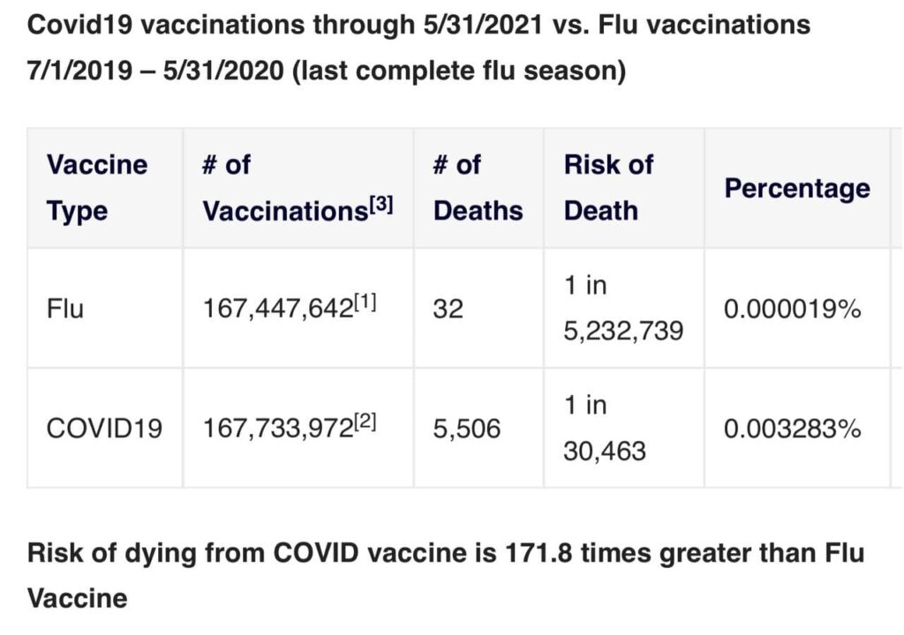Click the "1 in 30,463" risk cell

tap(605, 428)
